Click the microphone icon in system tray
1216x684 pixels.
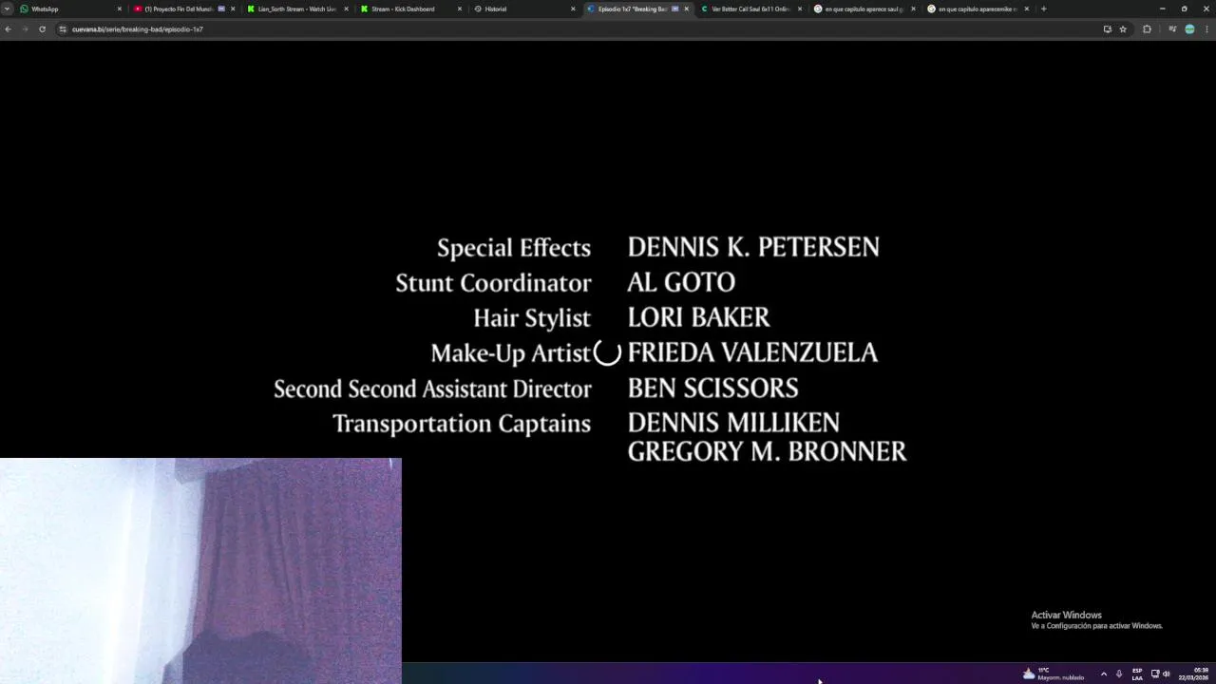pos(1119,674)
